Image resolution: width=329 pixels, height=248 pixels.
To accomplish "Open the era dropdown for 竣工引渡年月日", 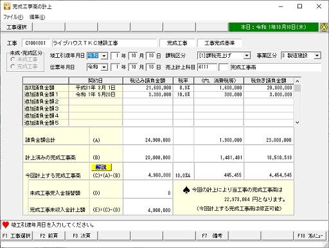I will coord(104,56).
